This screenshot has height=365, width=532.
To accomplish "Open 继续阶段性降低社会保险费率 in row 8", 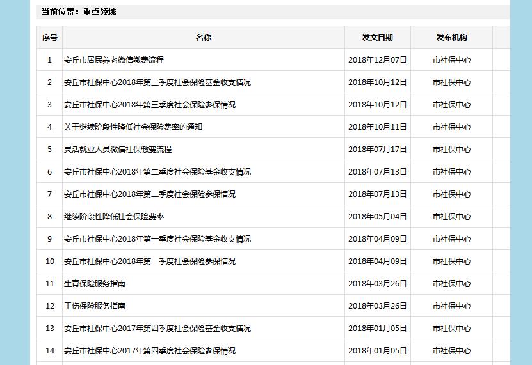I will click(x=114, y=217).
